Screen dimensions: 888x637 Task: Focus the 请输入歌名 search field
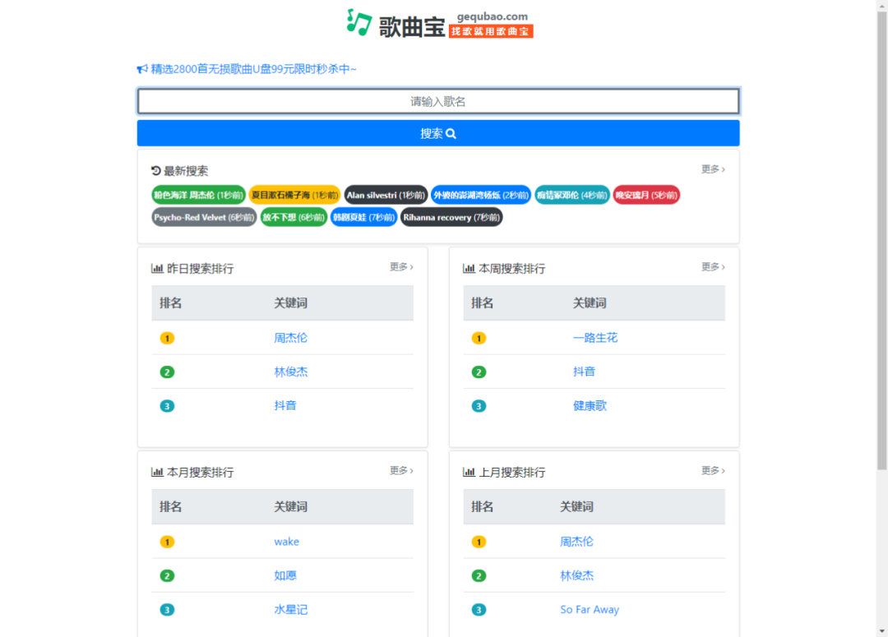(x=438, y=101)
